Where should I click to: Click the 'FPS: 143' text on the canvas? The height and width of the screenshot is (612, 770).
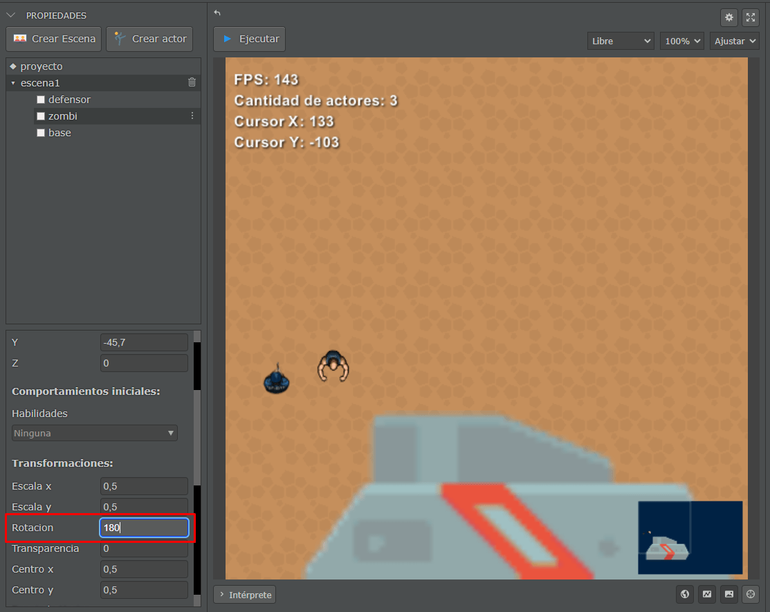[x=266, y=80]
